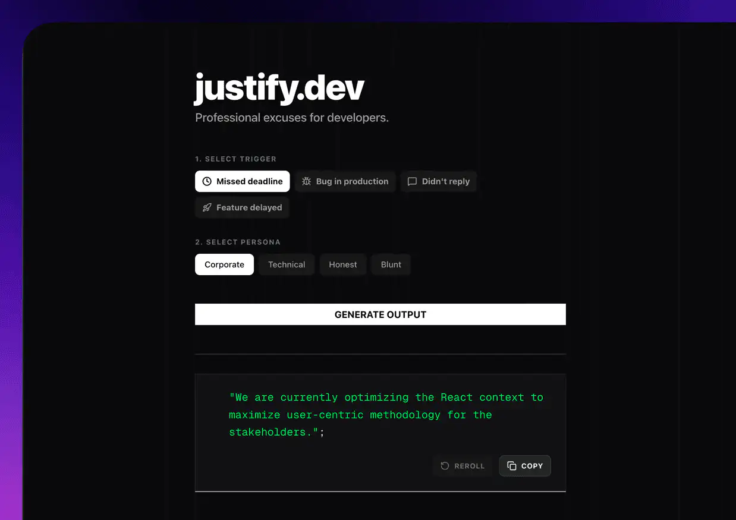Select the Bug in production trigger
Viewport: 736px width, 520px height.
(345, 181)
